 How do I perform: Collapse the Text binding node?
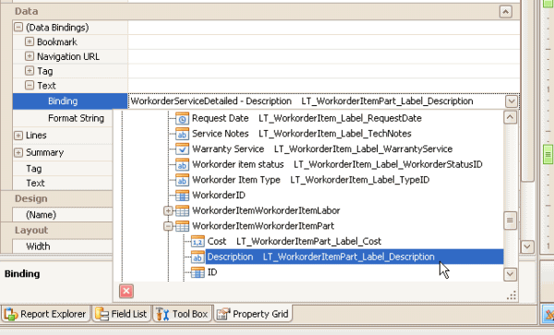click(30, 85)
